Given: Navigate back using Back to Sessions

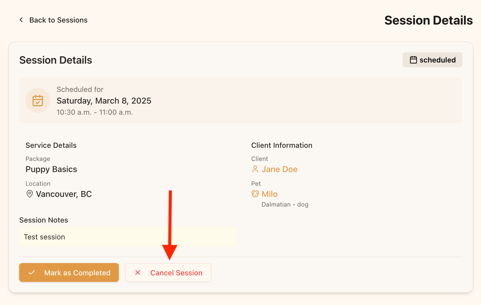Looking at the screenshot, I should click(58, 20).
